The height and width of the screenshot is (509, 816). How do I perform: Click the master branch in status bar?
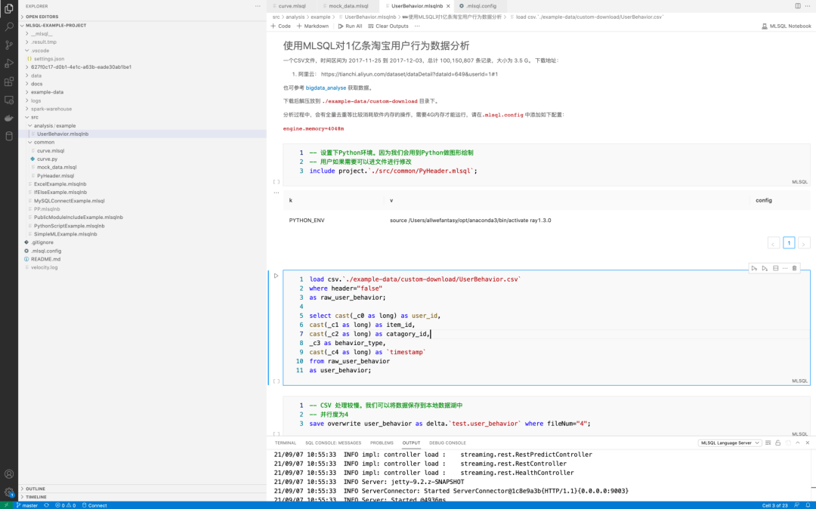pyautogui.click(x=26, y=505)
